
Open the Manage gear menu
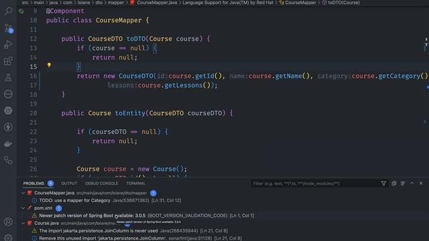pos(8,238)
